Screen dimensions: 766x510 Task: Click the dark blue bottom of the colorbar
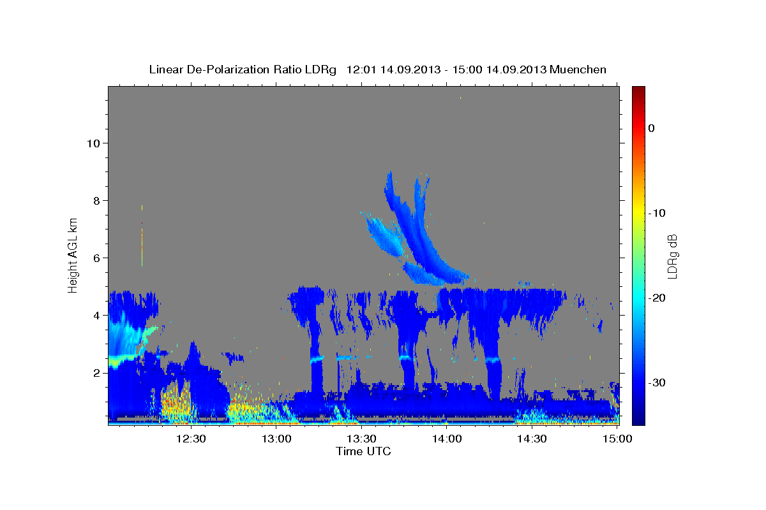click(x=638, y=418)
